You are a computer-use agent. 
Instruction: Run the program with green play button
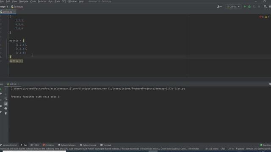[x=245, y=7]
